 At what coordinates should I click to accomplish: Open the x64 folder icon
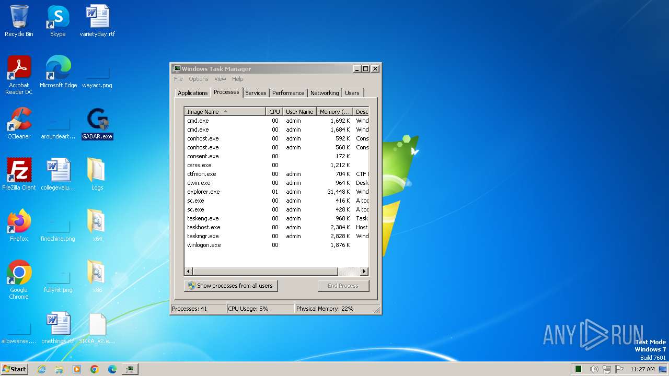click(x=97, y=226)
